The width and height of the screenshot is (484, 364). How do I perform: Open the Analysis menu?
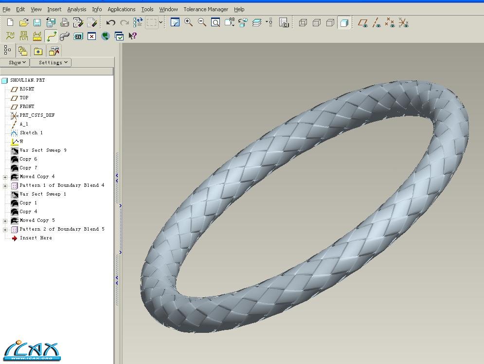76,9
